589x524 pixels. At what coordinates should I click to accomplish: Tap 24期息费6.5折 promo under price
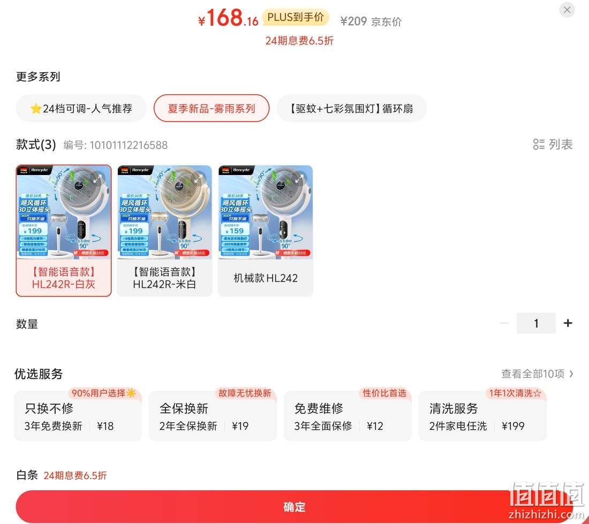(x=299, y=41)
